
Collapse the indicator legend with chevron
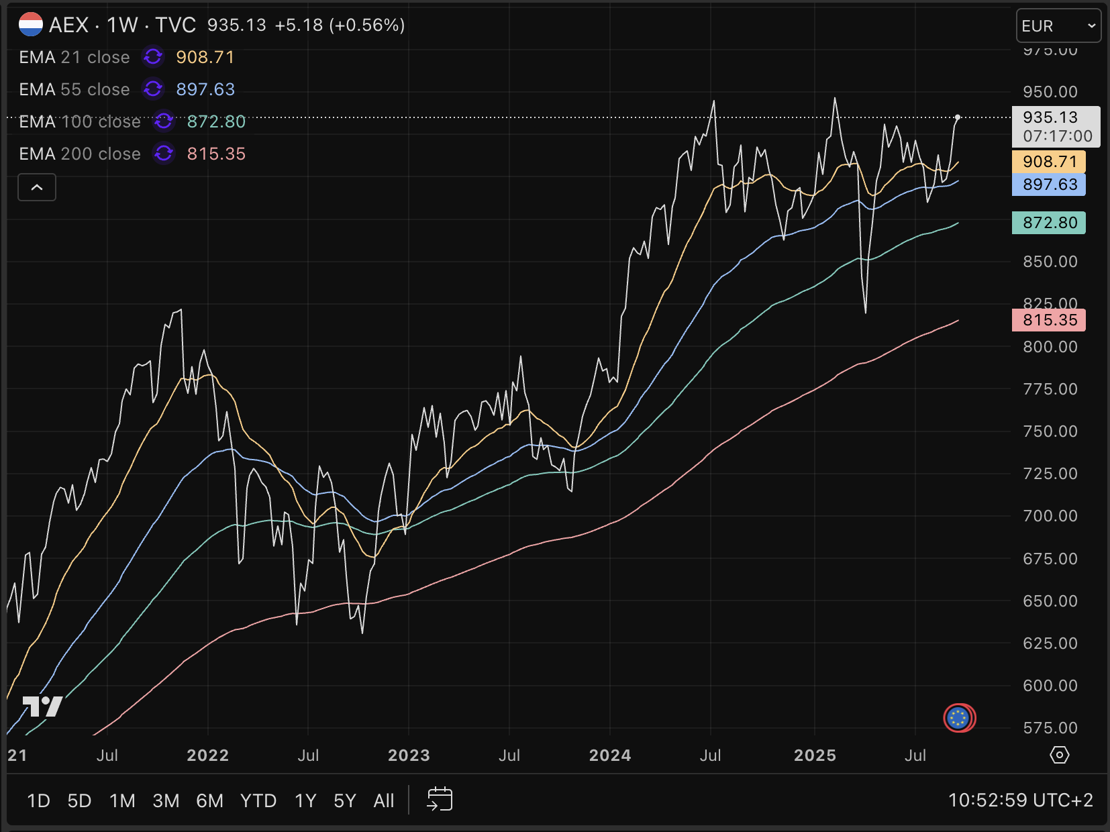(37, 187)
